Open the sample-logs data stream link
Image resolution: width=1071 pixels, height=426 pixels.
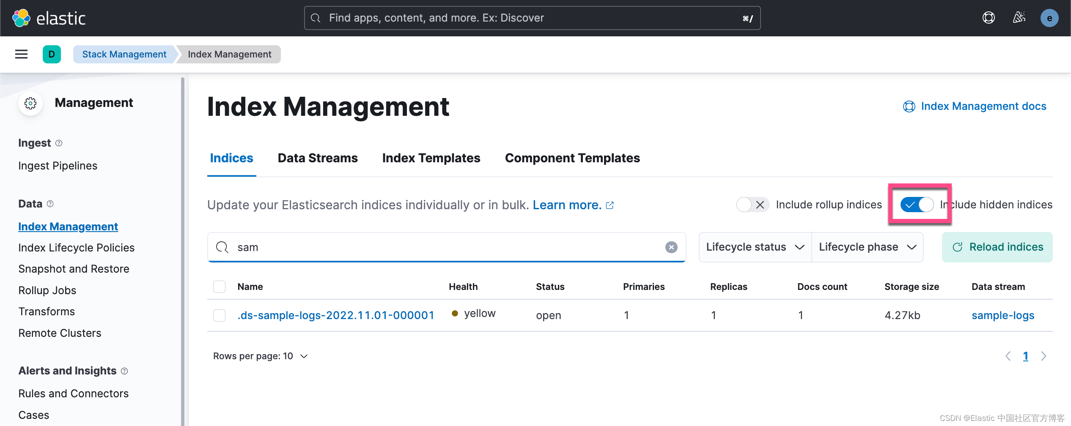coord(1003,316)
